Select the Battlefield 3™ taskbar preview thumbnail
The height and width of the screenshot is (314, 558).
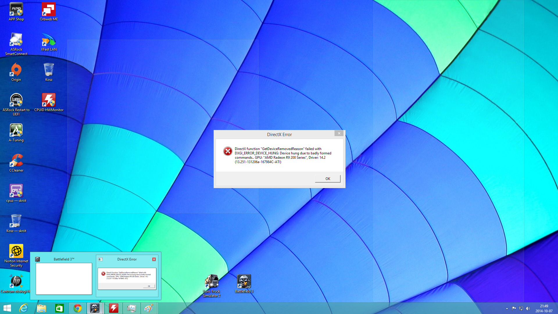[x=64, y=276]
